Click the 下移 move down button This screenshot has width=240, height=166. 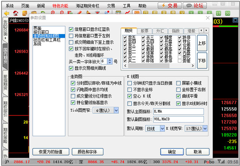tap(202, 61)
